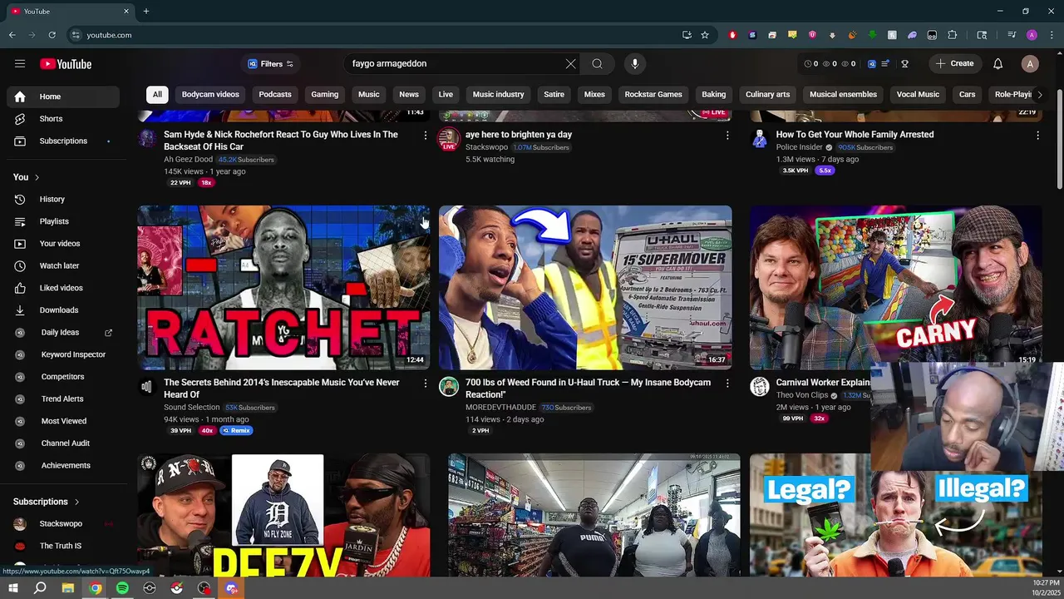
Task: Reload the page in Chrome
Action: pos(52,35)
